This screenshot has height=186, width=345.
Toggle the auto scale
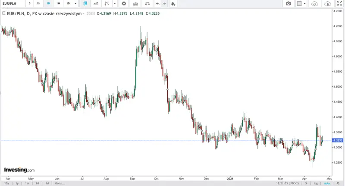(x=327, y=183)
